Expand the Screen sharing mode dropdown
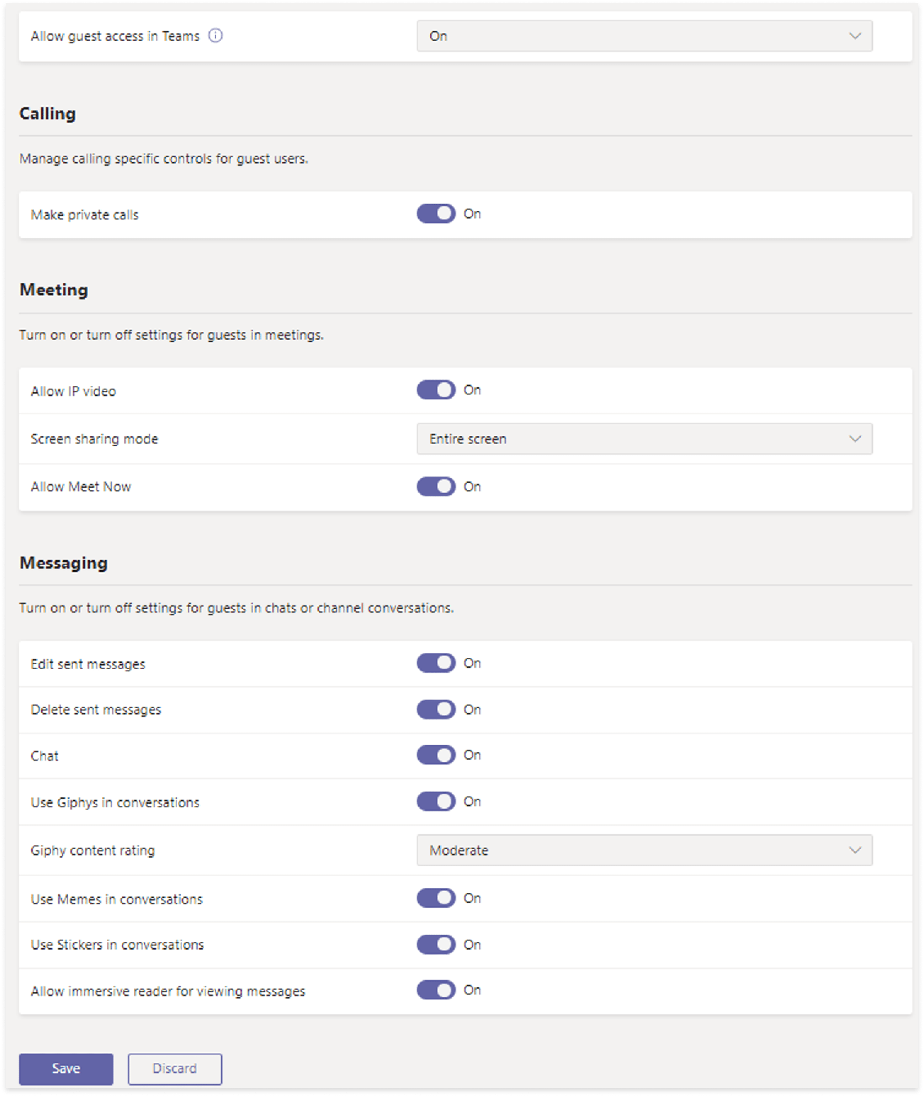 click(644, 439)
